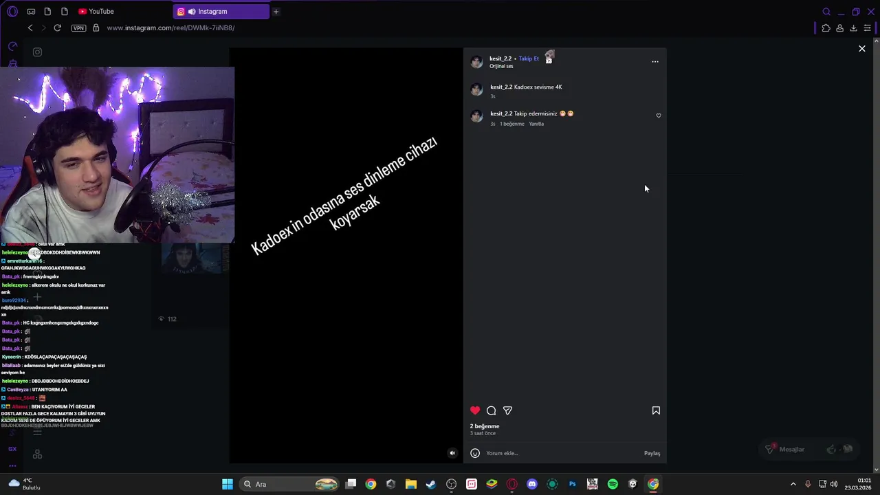This screenshot has width=880, height=495.
Task: Open the volume control in system tray
Action: point(834,484)
